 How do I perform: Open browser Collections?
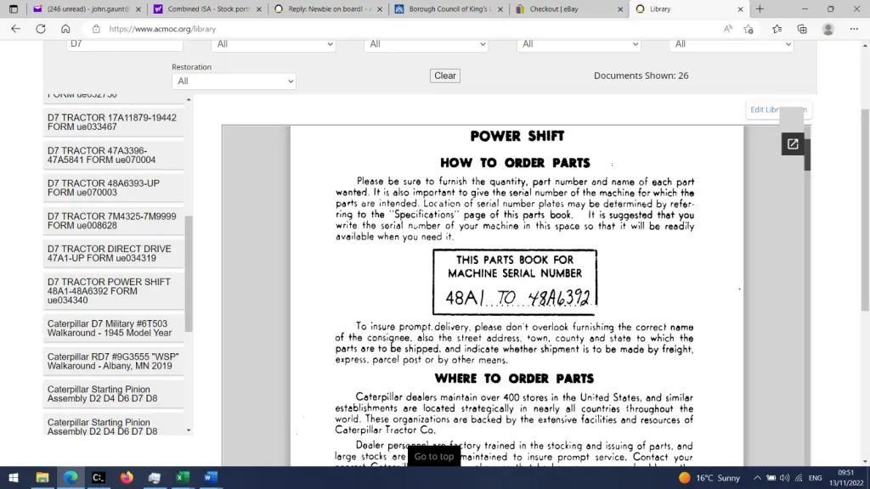click(x=802, y=29)
